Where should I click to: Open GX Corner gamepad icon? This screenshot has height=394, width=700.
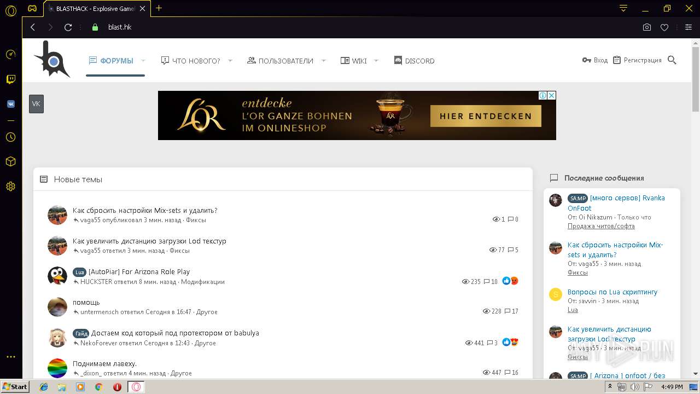pyautogui.click(x=32, y=8)
